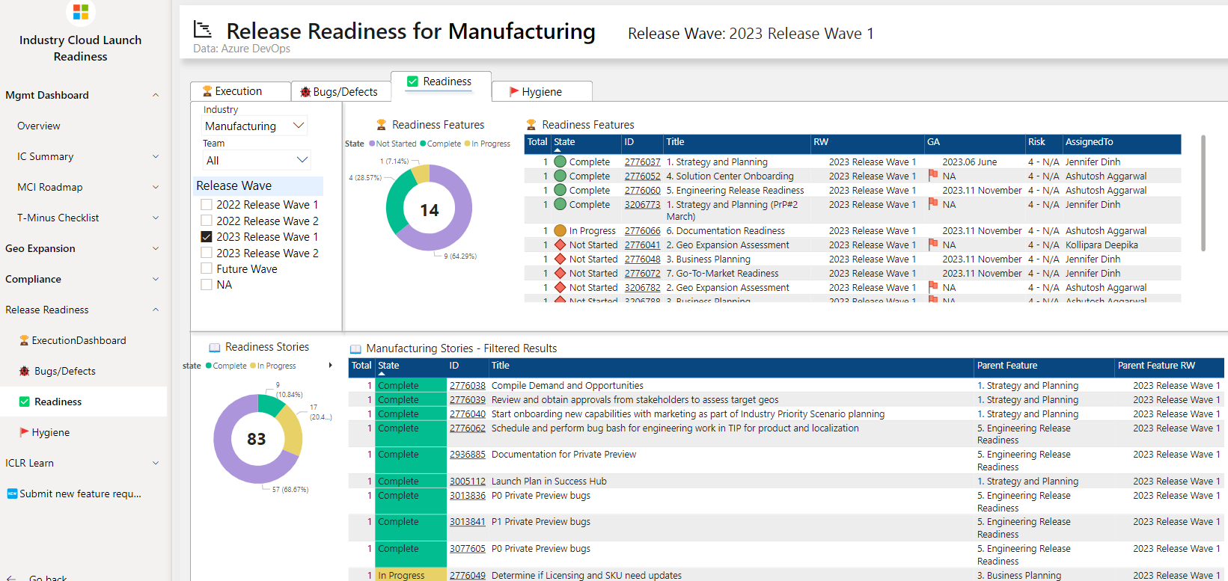Screen dimensions: 1228x581
Task: Sort stories table by Parent Feature header
Action: [x=1006, y=366]
